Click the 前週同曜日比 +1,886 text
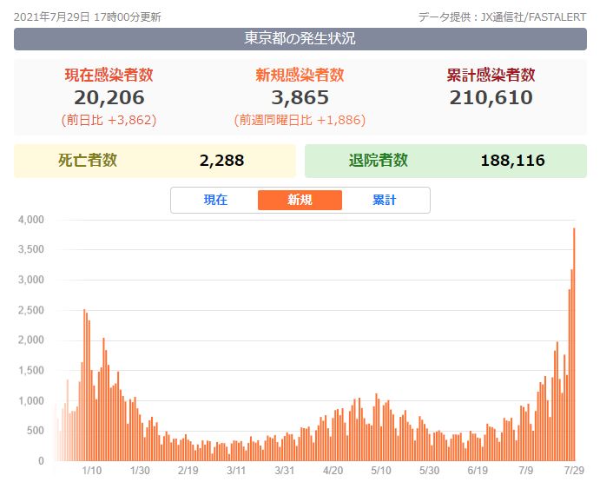The width and height of the screenshot is (613, 482). pos(300,120)
